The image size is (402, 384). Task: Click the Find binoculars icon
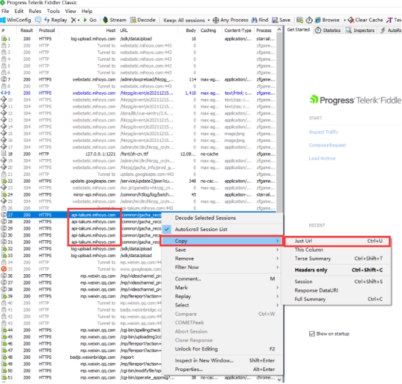[x=255, y=20]
